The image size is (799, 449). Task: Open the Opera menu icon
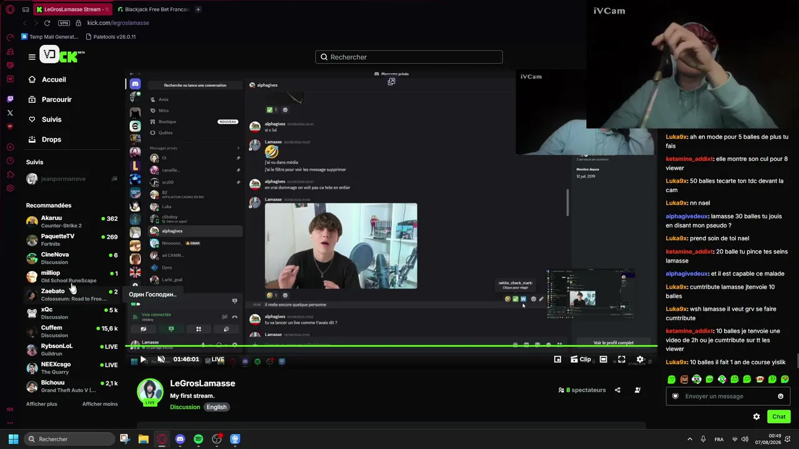pyautogui.click(x=10, y=9)
